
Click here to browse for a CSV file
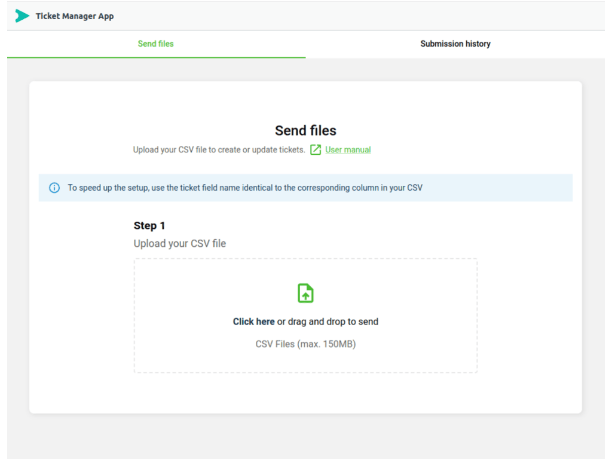click(x=253, y=322)
